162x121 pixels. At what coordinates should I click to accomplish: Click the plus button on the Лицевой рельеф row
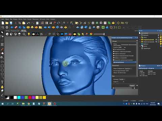click(x=156, y=40)
